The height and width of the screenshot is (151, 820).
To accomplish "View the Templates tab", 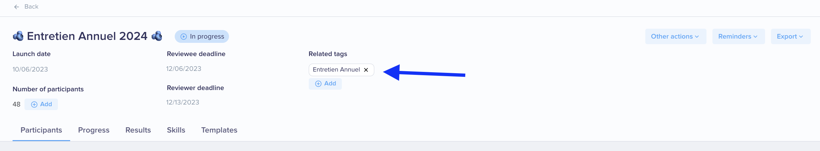I will [x=219, y=130].
